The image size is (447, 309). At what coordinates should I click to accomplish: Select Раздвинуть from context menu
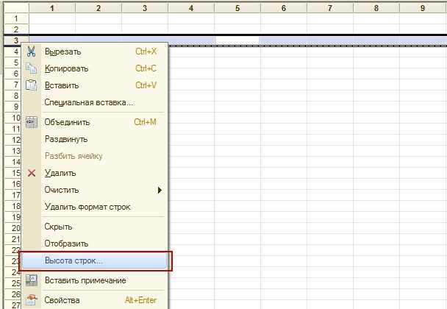[x=66, y=139]
